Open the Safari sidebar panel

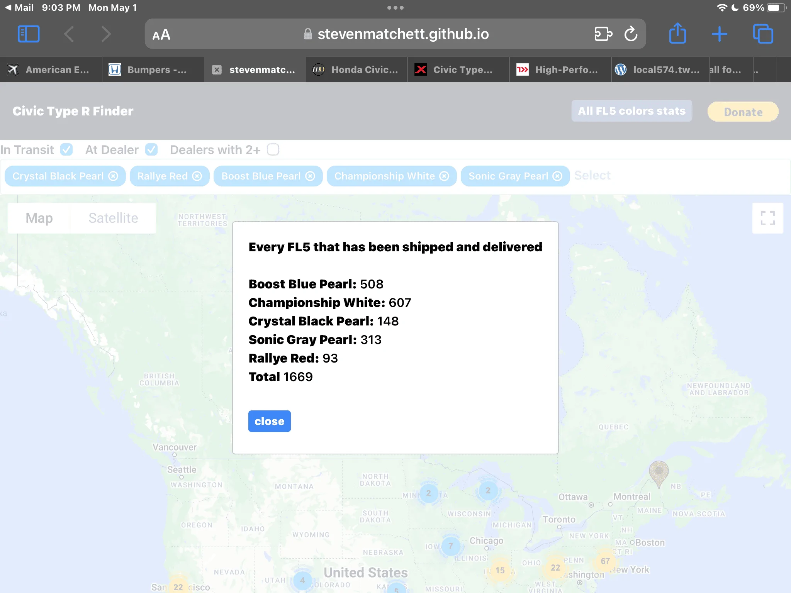29,34
